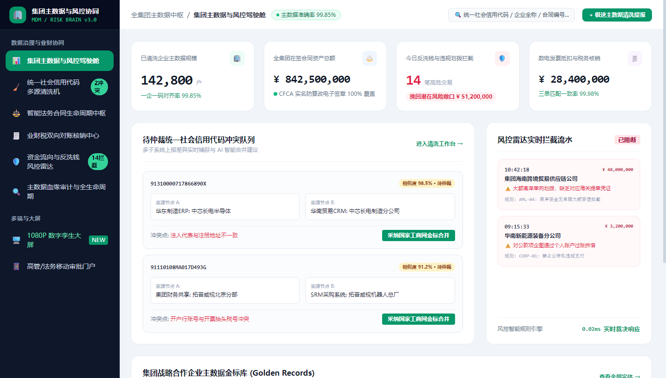Click the rule text 规则: AML-04
Screen dimensions: 666x378
[552, 200]
